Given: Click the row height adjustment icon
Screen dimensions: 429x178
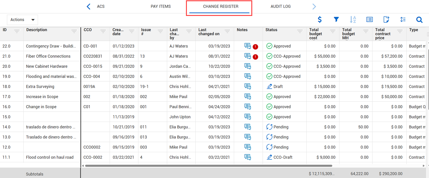Looking at the screenshot, I should tap(403, 20).
